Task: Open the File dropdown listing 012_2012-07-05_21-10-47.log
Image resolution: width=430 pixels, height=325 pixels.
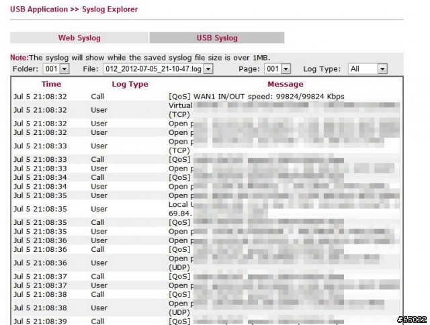Action: tap(158, 68)
